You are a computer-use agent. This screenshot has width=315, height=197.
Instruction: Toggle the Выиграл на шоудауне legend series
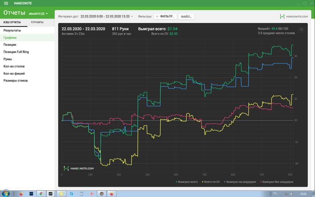[240, 182]
